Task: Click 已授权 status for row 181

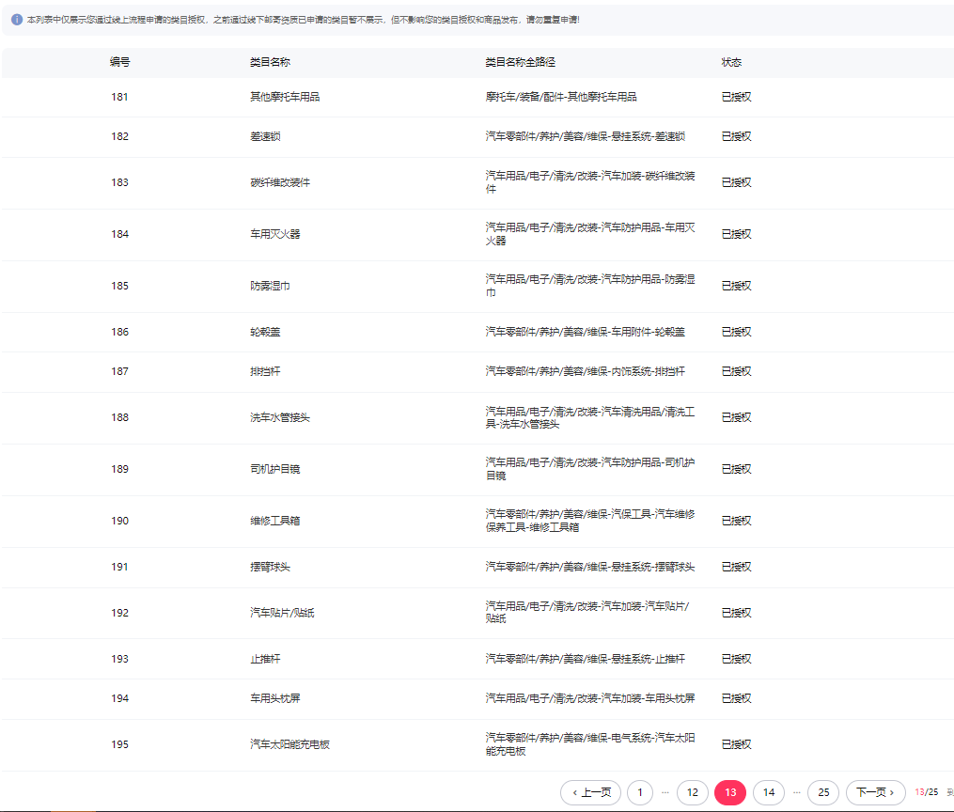Action: (x=736, y=97)
